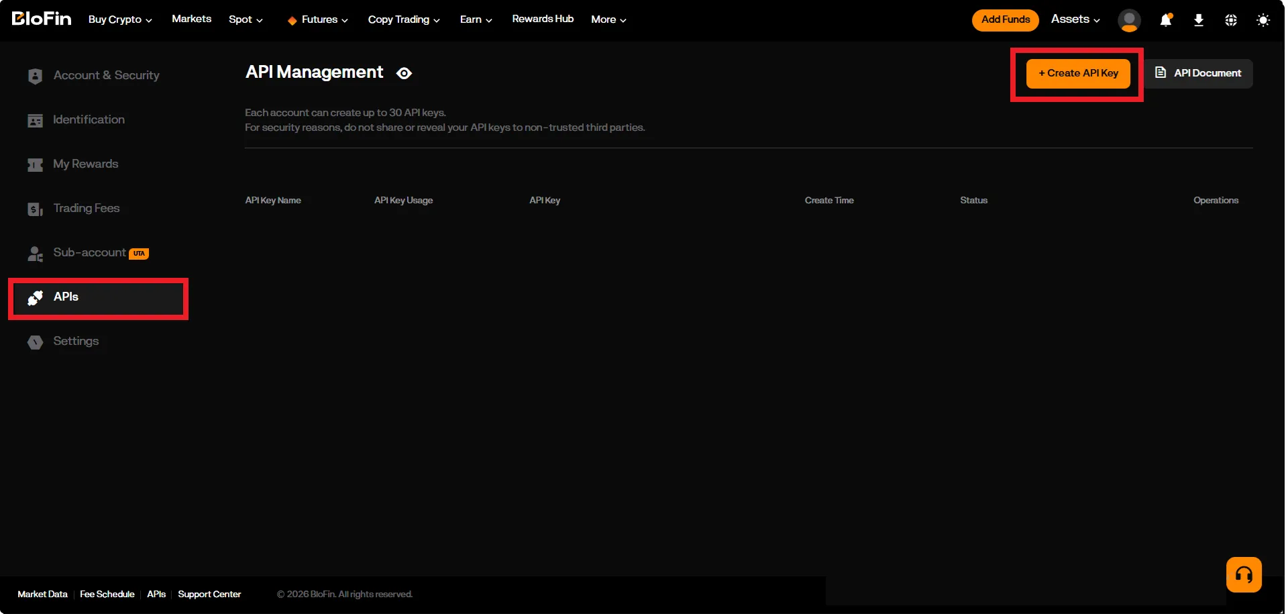This screenshot has height=614, width=1288.
Task: Select APIs in the sidebar
Action: pos(98,298)
